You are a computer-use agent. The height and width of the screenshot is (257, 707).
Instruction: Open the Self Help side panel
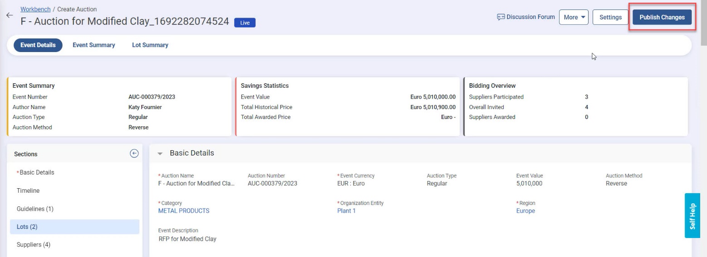(x=692, y=216)
